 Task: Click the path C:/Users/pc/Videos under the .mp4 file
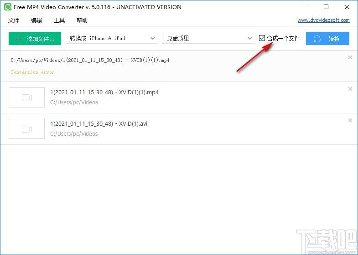74,102
